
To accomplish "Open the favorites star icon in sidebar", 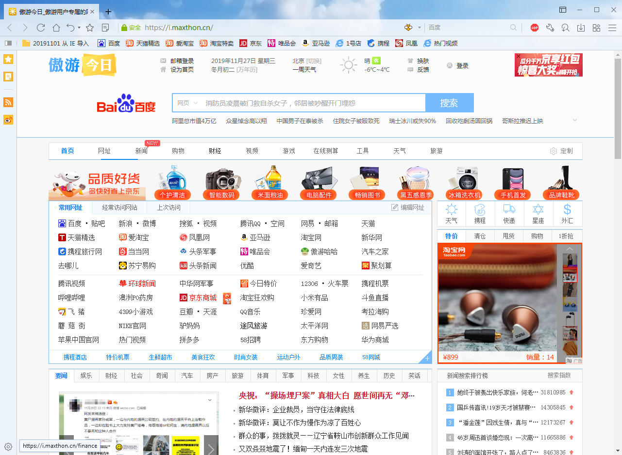I will pyautogui.click(x=8, y=59).
